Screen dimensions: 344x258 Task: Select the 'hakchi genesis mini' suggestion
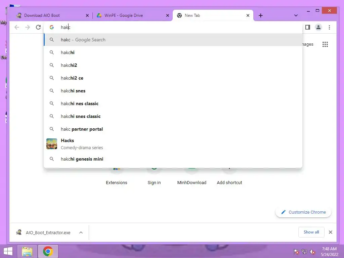point(173,159)
